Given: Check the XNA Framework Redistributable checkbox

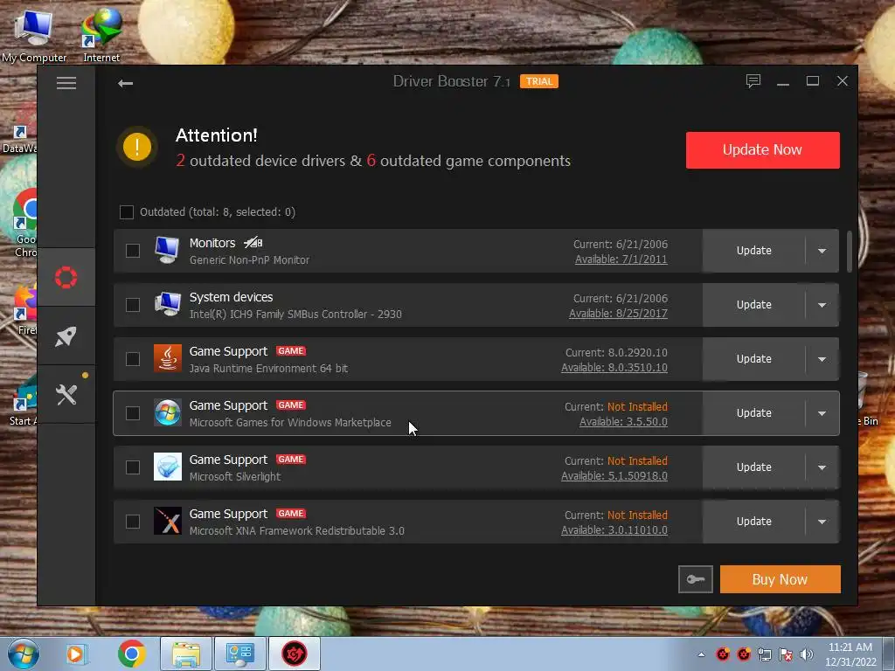Looking at the screenshot, I should coord(133,522).
